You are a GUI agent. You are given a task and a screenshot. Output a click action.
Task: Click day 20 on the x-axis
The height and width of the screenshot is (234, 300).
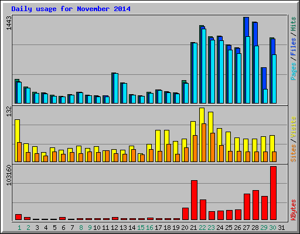(x=185, y=228)
